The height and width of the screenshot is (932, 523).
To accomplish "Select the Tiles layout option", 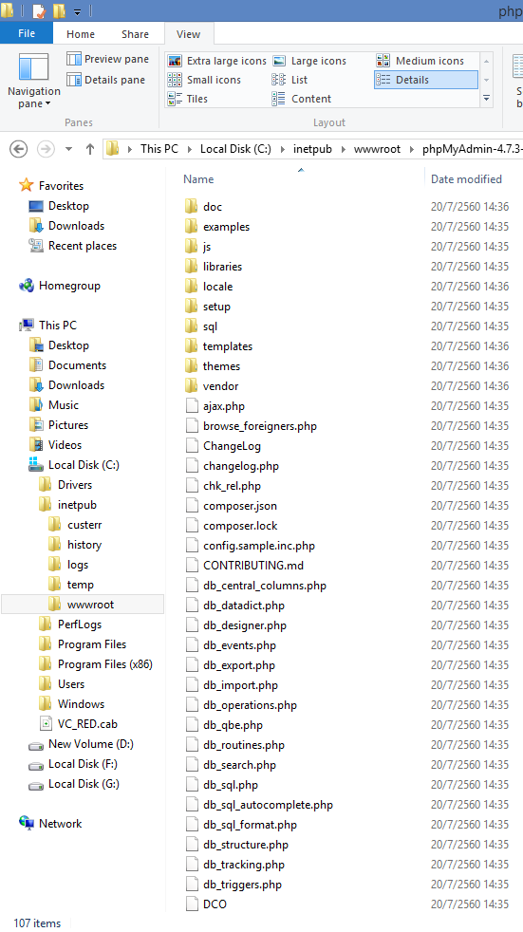I will tap(188, 99).
